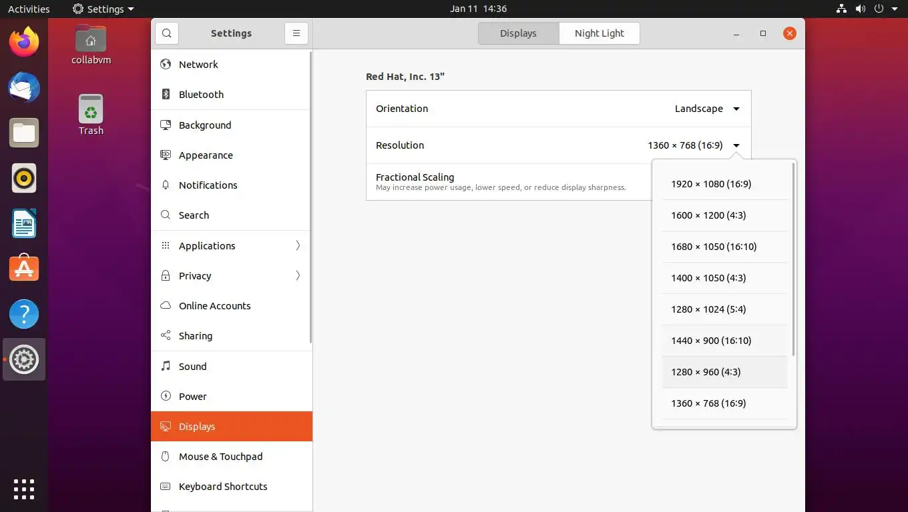Open the clock showing Jan 11 14:36

point(478,9)
